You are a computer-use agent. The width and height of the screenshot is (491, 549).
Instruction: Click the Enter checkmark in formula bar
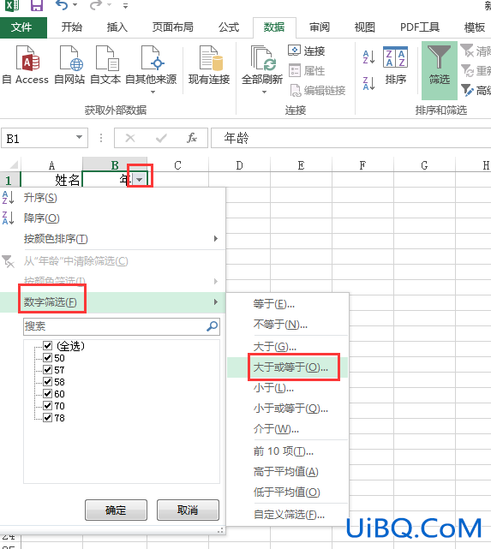pos(161,138)
